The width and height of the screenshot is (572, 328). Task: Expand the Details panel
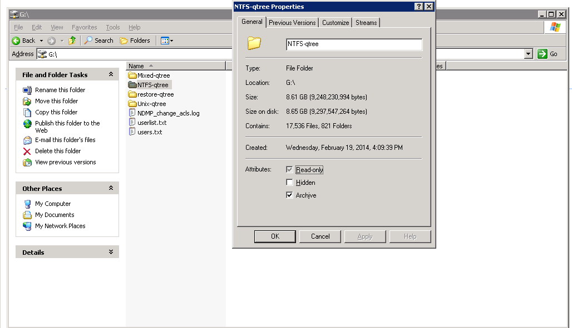click(x=111, y=252)
